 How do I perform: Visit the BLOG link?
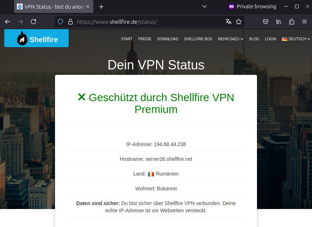tap(254, 39)
